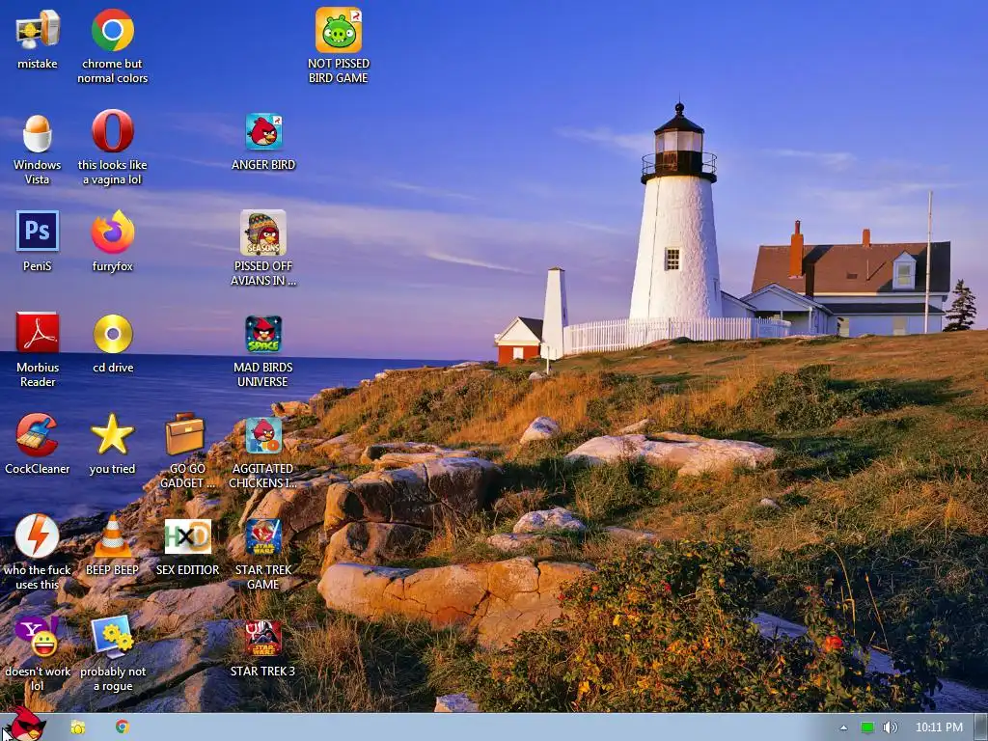The width and height of the screenshot is (988, 741).
Task: Launch ANGER BIRD game icon
Action: click(263, 131)
